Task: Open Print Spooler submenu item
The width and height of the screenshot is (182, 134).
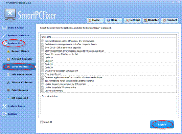Action: coord(20,90)
